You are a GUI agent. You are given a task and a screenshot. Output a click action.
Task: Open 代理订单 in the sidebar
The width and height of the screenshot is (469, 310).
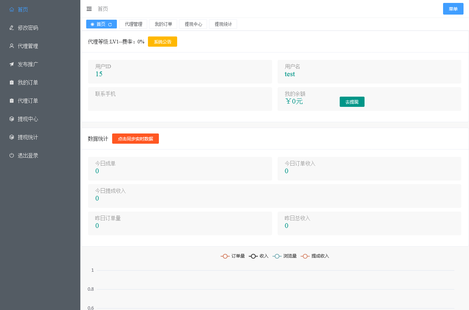tap(28, 101)
